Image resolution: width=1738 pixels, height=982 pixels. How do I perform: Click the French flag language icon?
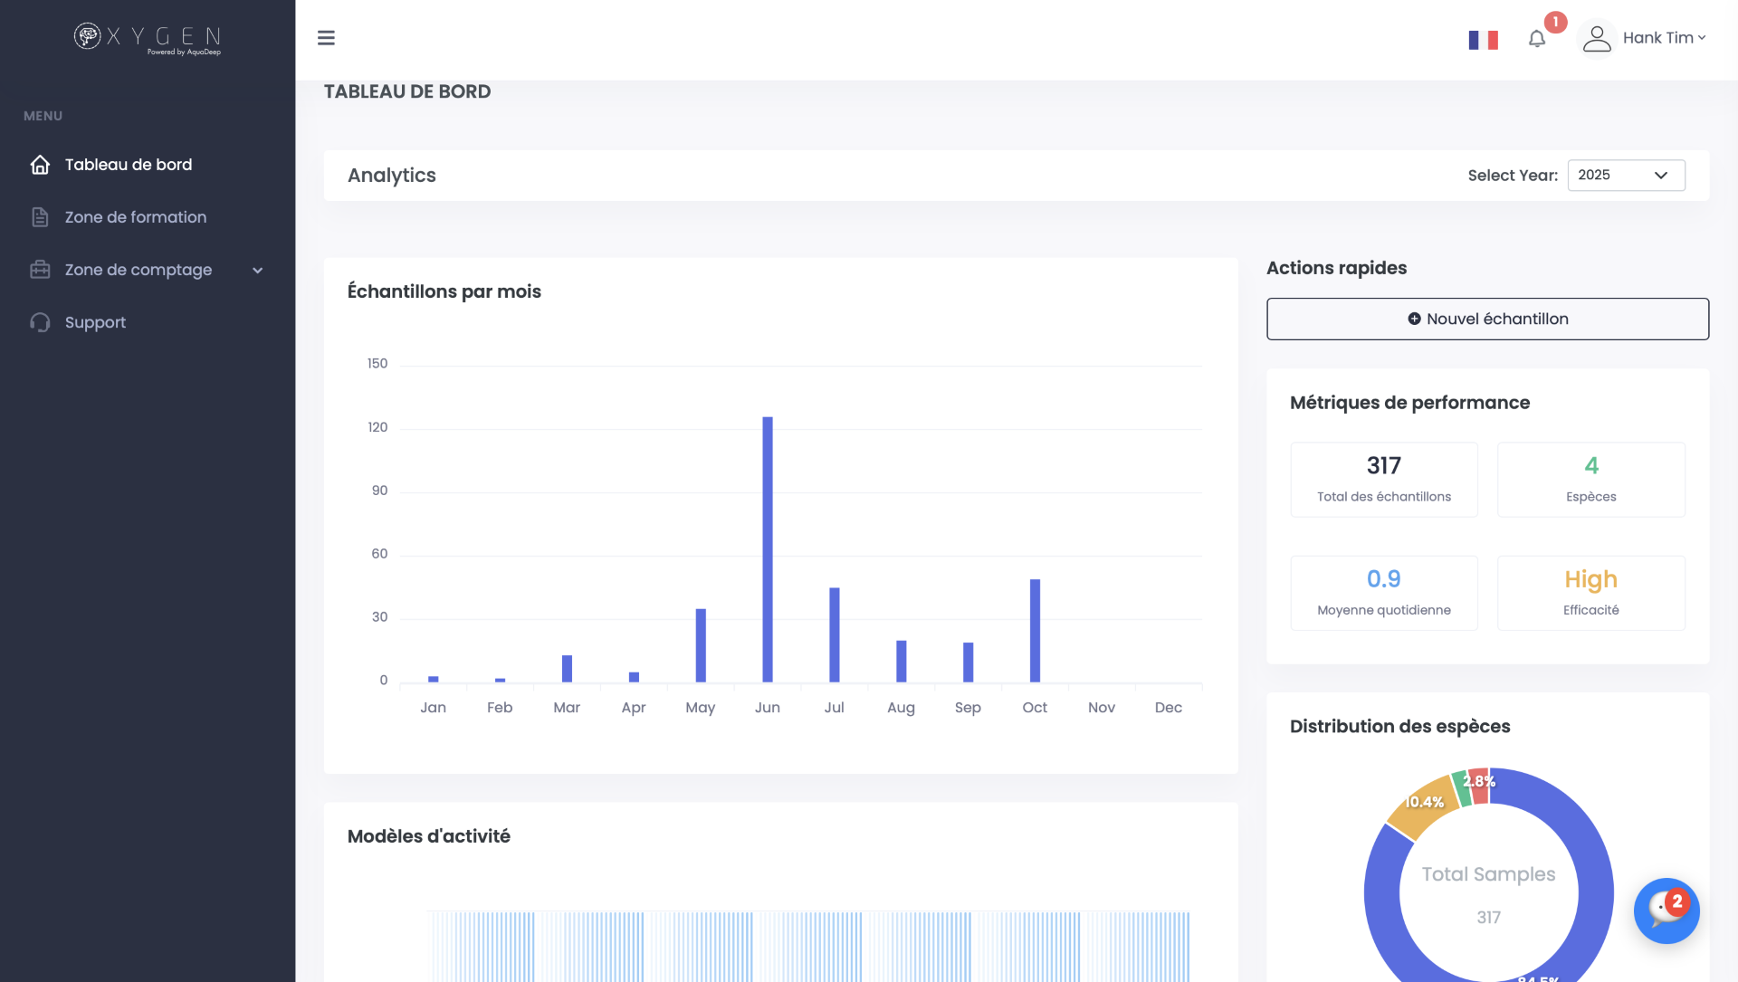(1483, 40)
